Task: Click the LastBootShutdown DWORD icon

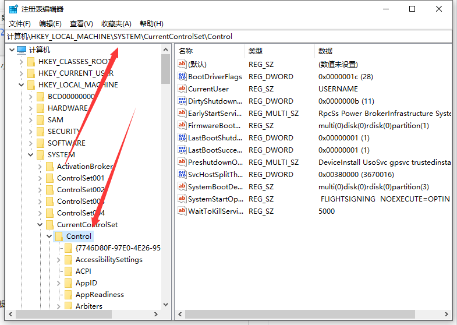Action: 182,138
